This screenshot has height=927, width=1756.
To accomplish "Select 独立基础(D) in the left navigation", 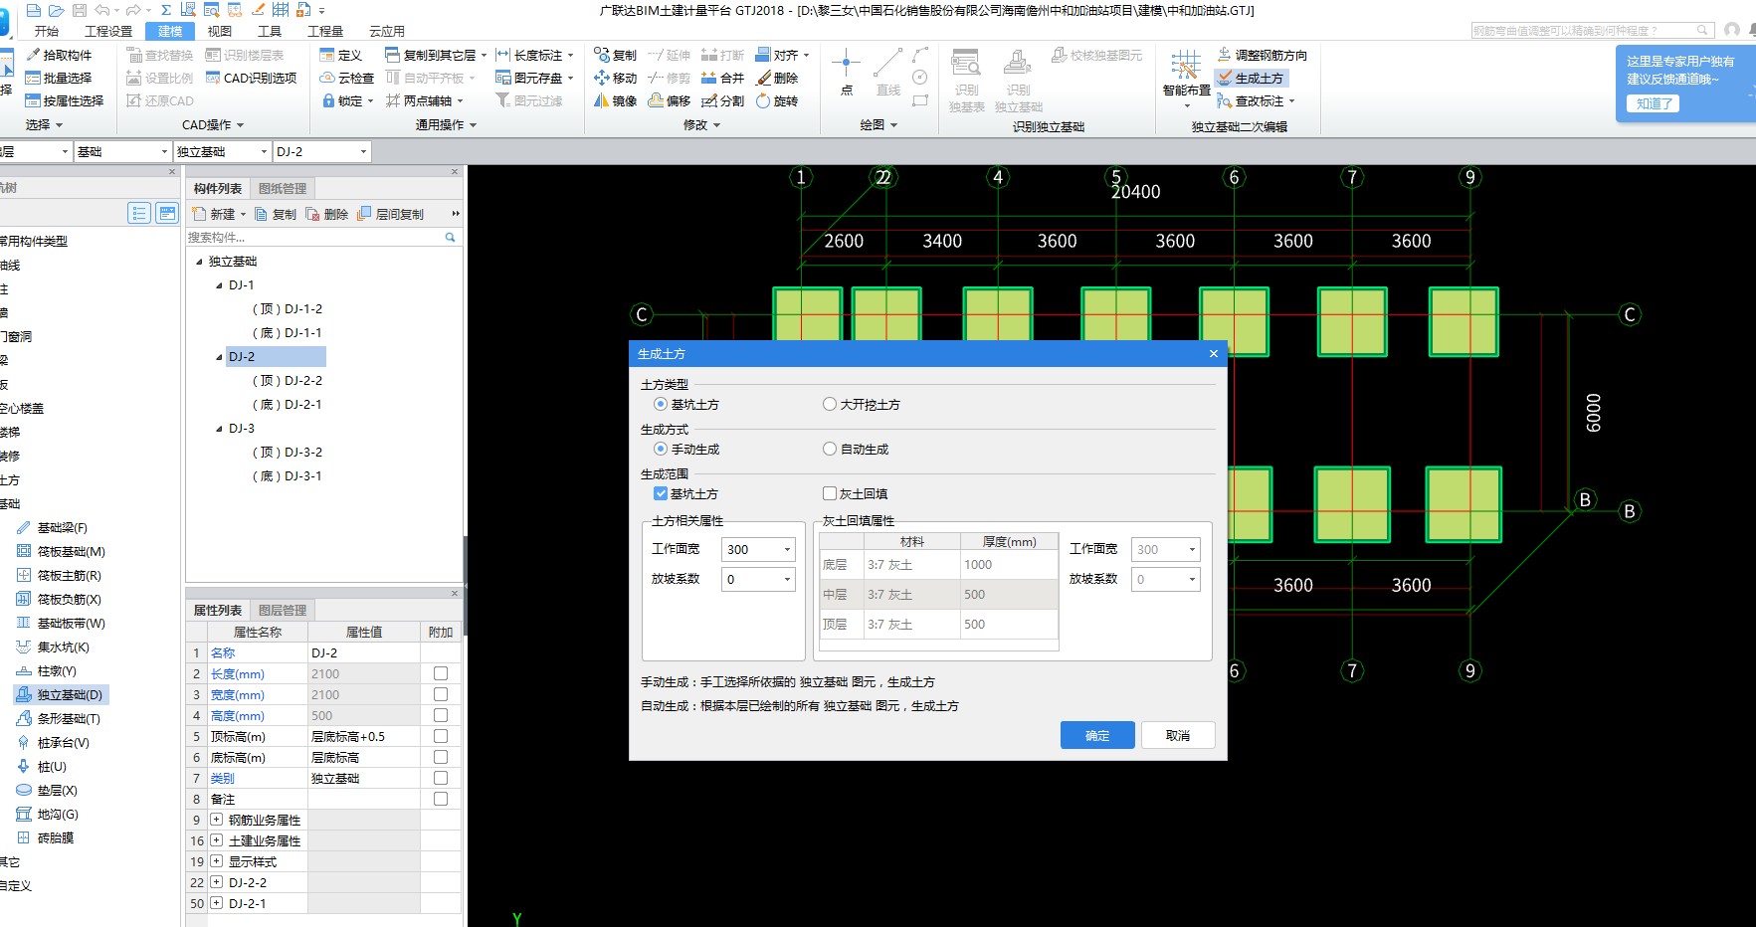I will 60,694.
